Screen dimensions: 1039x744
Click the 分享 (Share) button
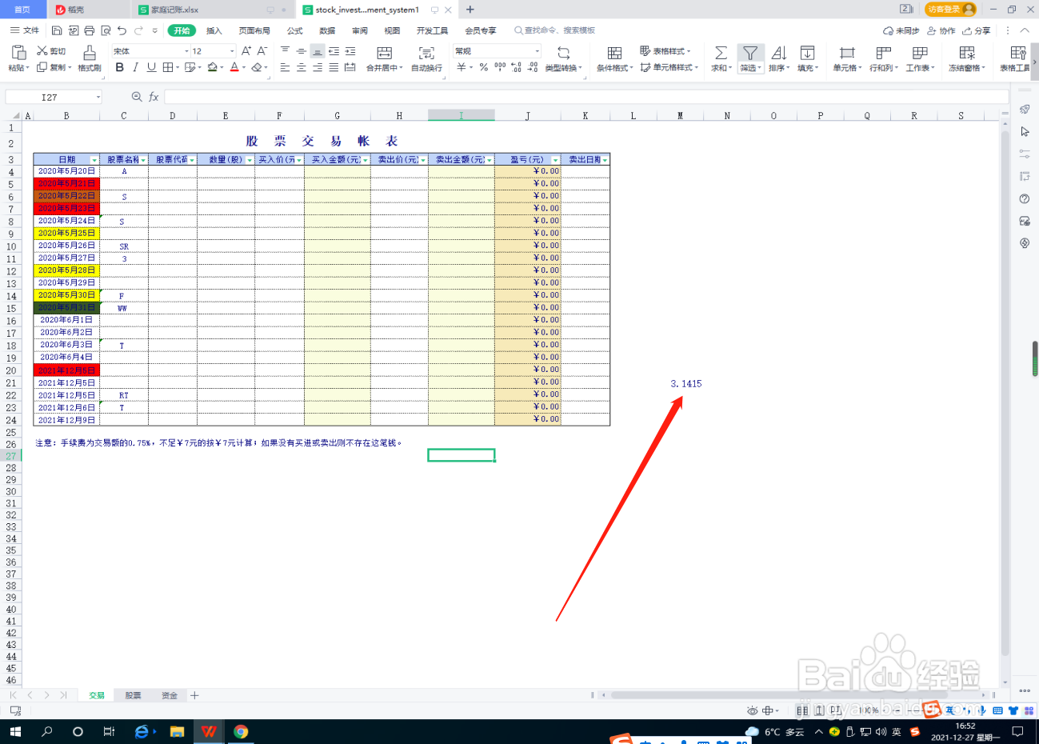click(977, 30)
